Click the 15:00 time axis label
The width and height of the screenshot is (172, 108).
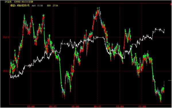tap(142, 107)
